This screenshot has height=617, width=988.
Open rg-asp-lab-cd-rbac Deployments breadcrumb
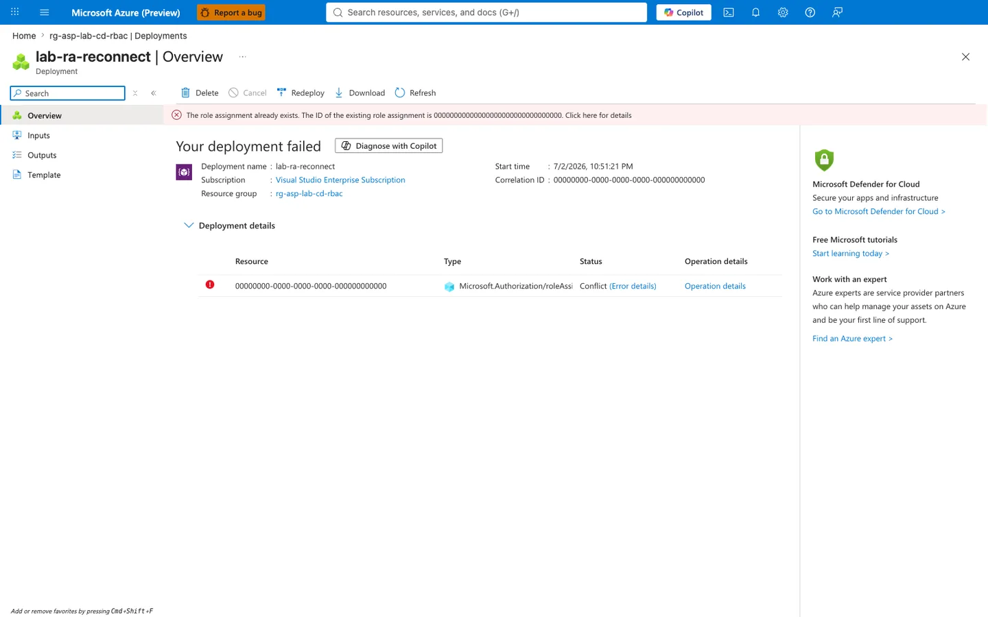[118, 36]
